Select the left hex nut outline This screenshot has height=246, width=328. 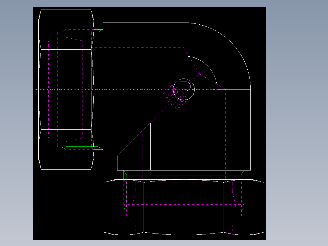click(66, 89)
